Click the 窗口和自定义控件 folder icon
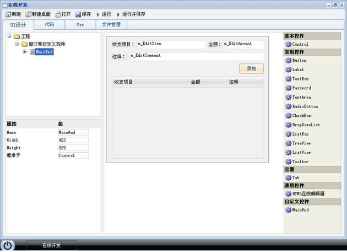The image size is (347, 252). [24, 44]
